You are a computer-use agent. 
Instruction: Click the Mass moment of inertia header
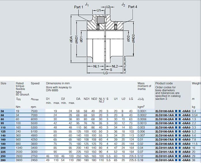pyautogui.click(x=144, y=86)
